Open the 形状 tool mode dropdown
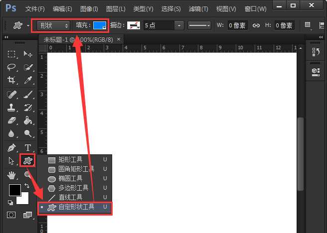The width and height of the screenshot is (327, 233). pos(54,25)
